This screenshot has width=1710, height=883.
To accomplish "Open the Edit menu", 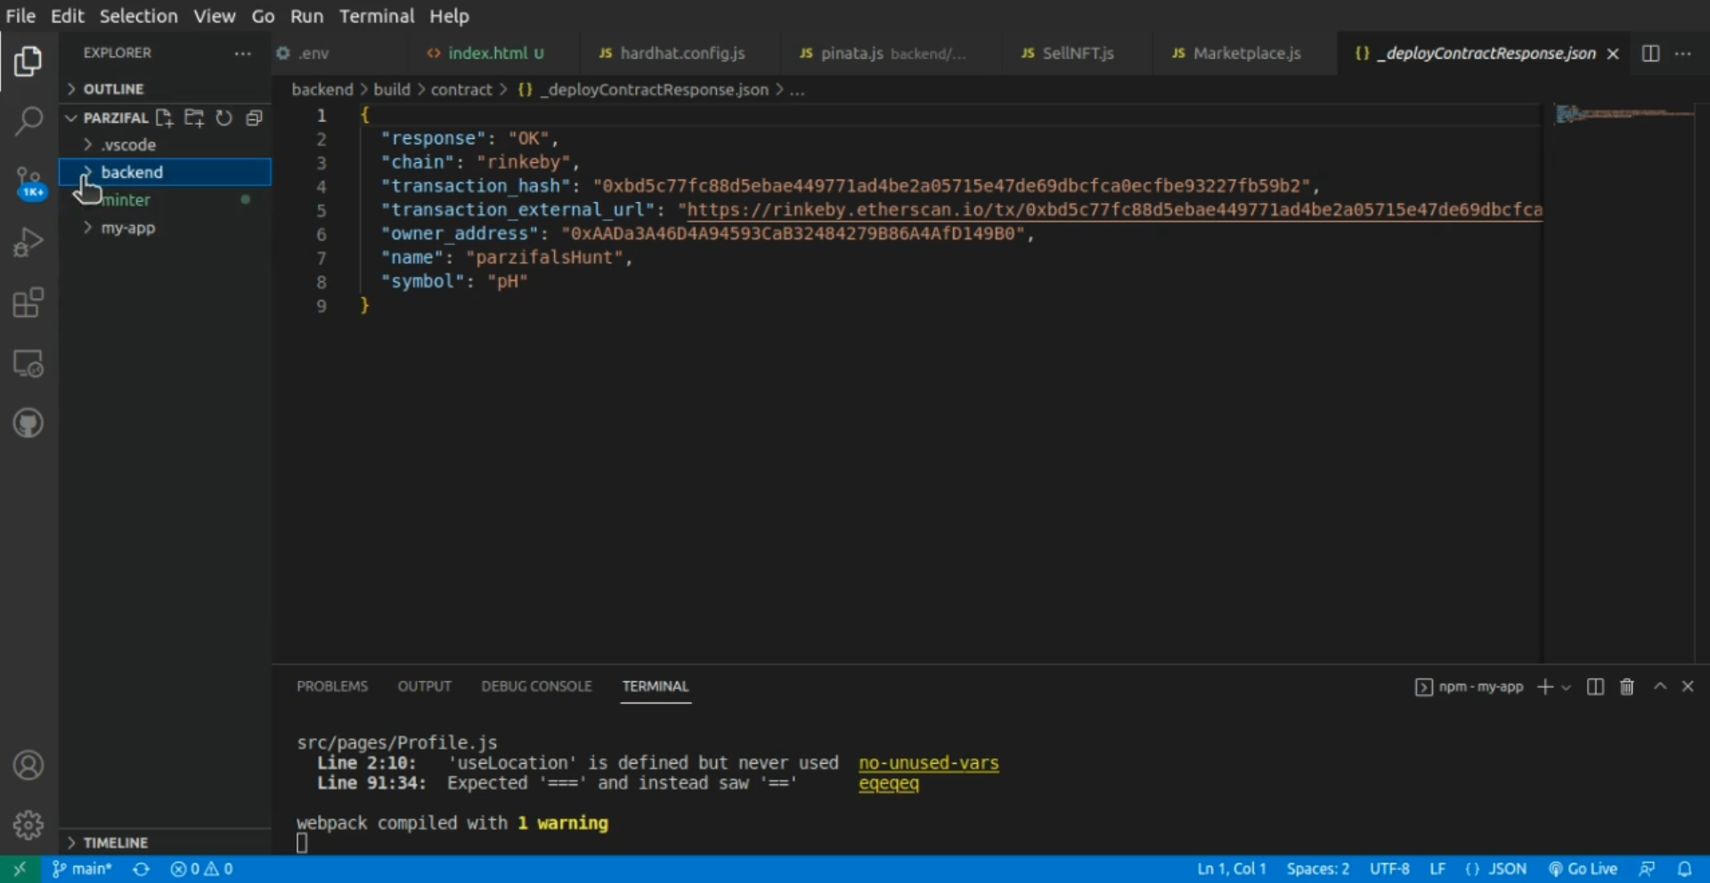I will pyautogui.click(x=67, y=16).
